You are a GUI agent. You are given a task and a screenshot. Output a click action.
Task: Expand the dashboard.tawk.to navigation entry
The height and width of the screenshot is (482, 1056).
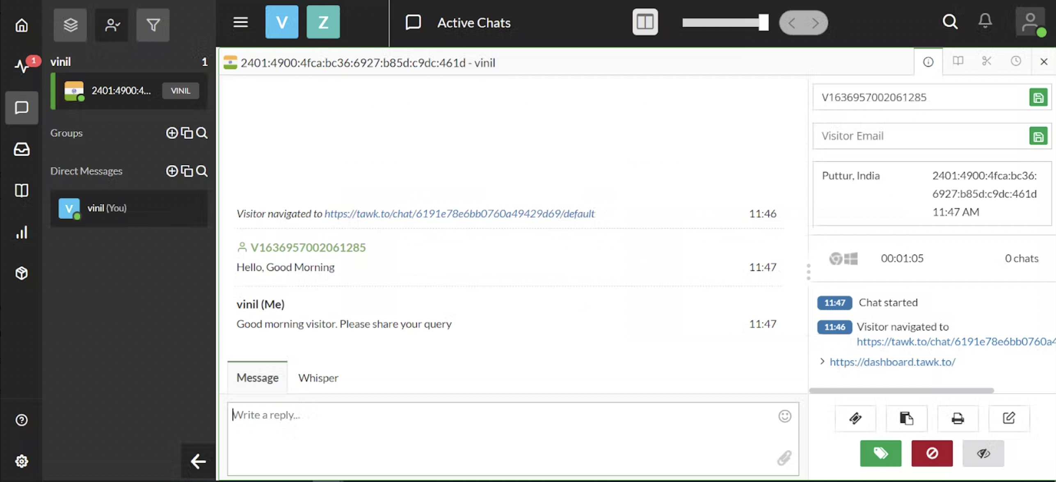tap(822, 361)
